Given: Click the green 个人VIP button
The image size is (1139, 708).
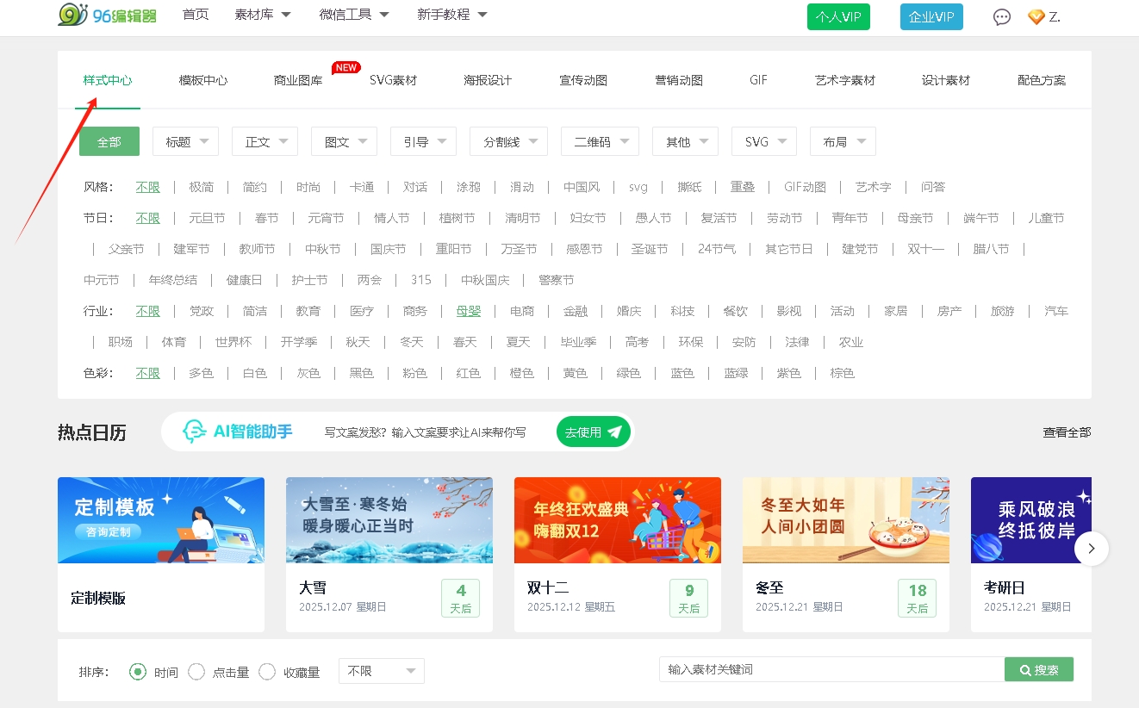Looking at the screenshot, I should coord(838,17).
